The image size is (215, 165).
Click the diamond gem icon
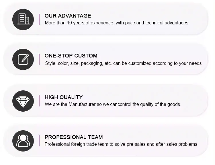click(x=23, y=101)
